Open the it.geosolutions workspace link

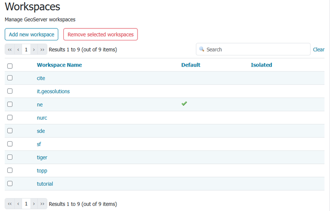(x=53, y=91)
